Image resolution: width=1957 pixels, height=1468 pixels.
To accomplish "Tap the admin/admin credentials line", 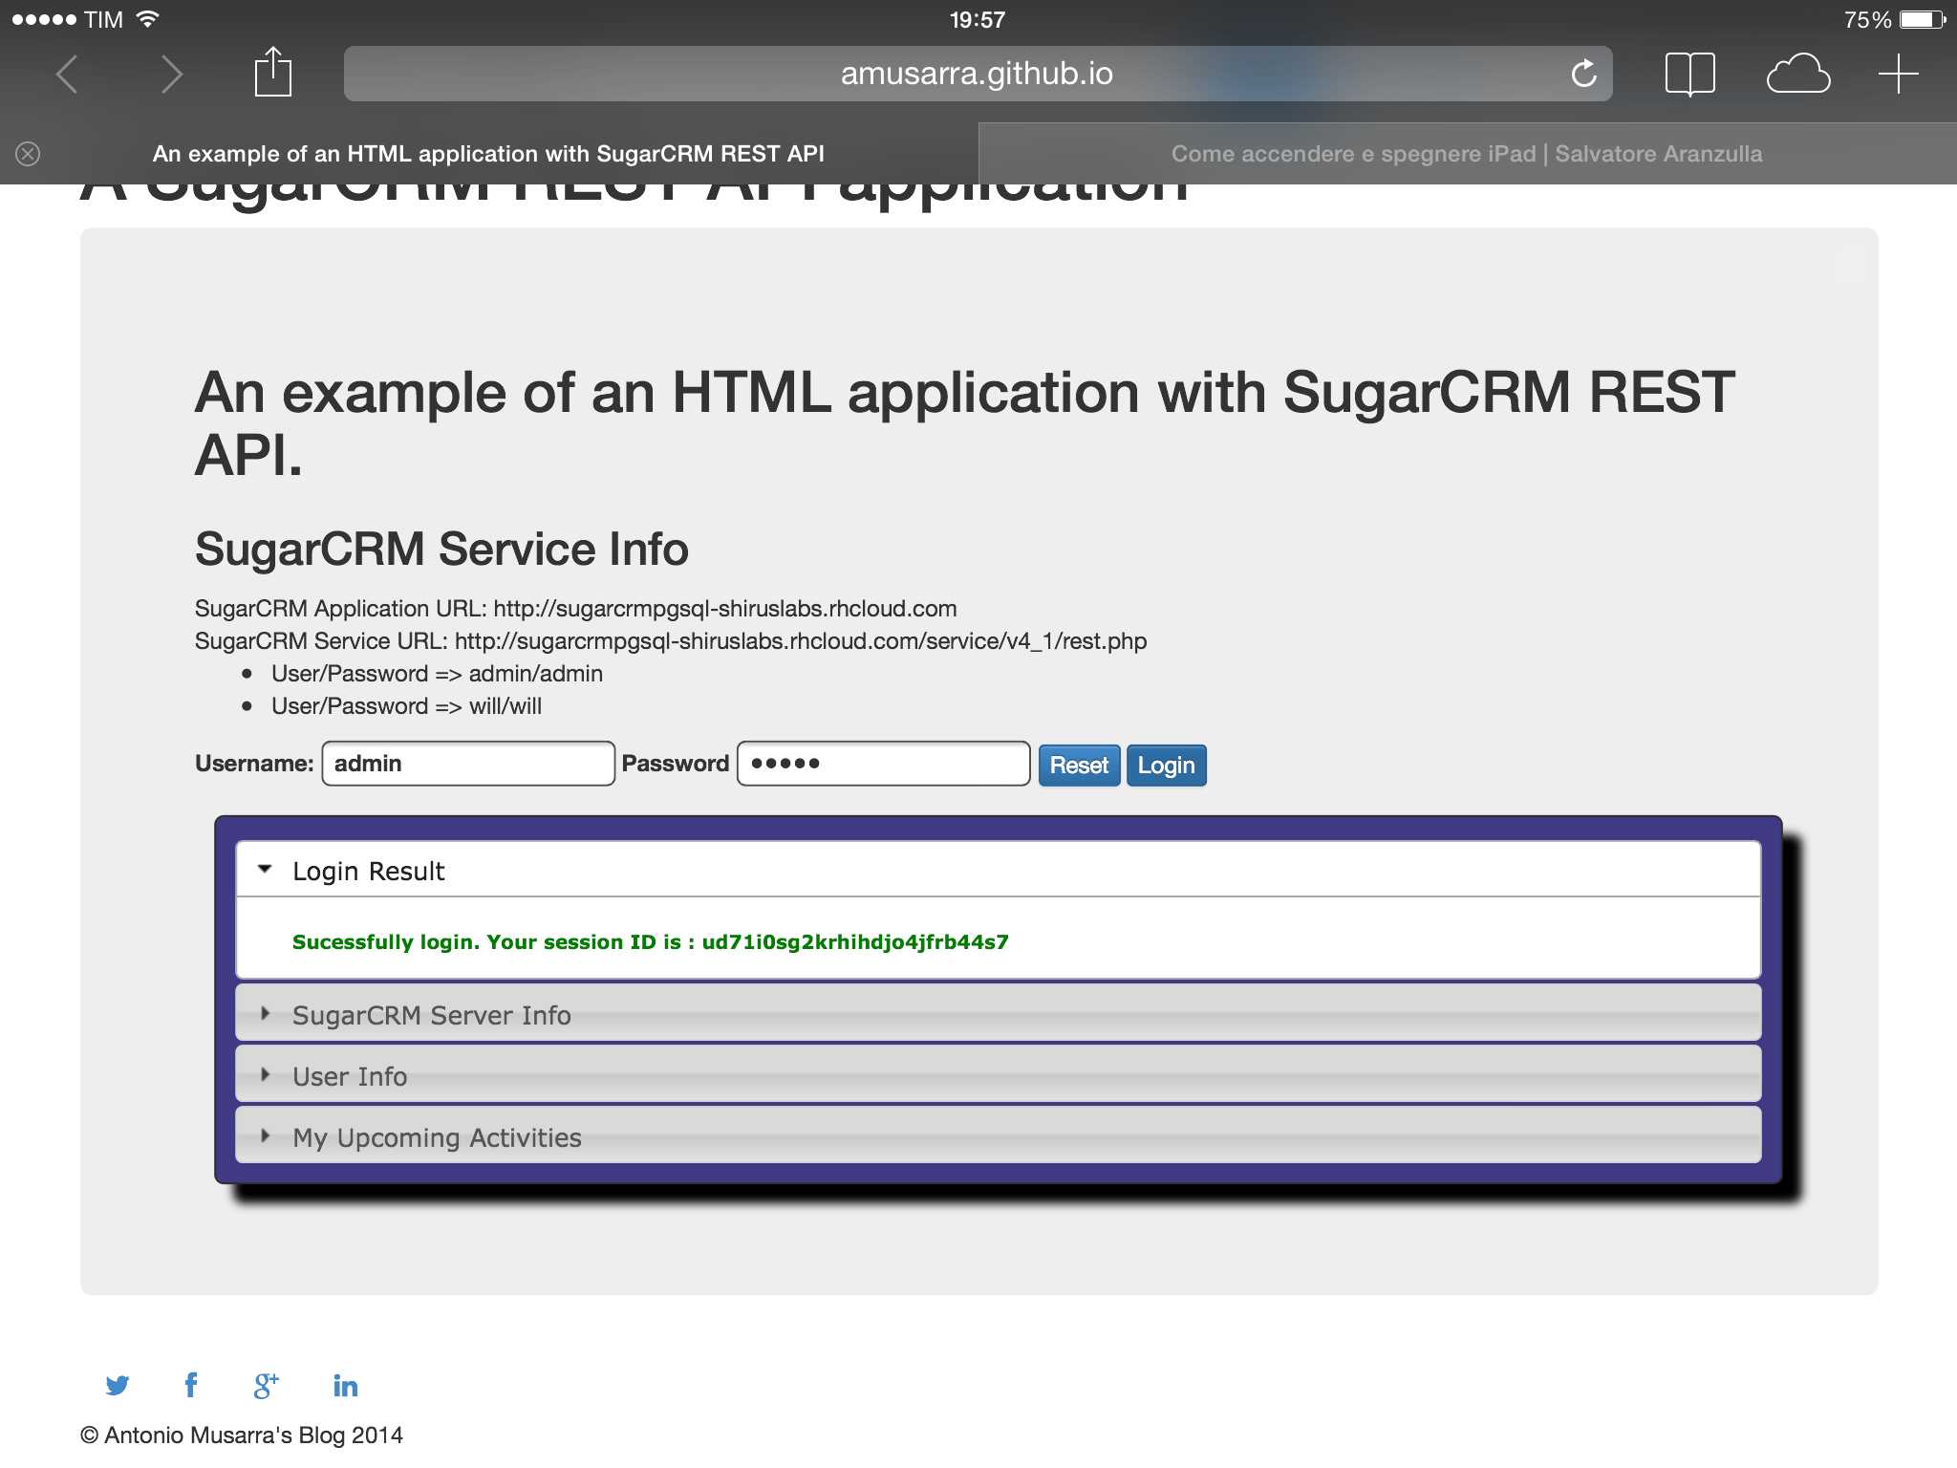I will tap(437, 674).
